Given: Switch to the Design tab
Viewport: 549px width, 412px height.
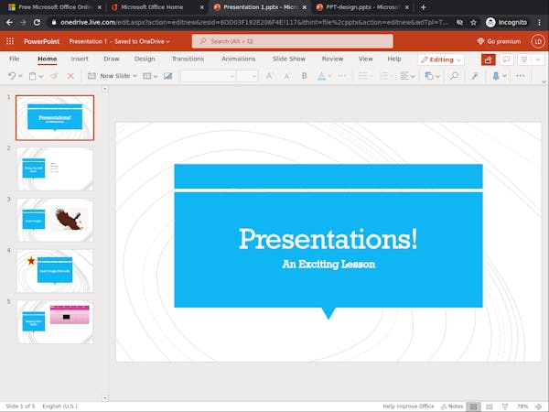Looking at the screenshot, I should (x=145, y=59).
